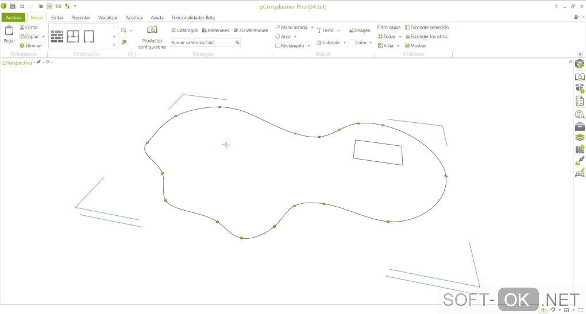
Task: Select the open room outline tool
Action: point(89,37)
